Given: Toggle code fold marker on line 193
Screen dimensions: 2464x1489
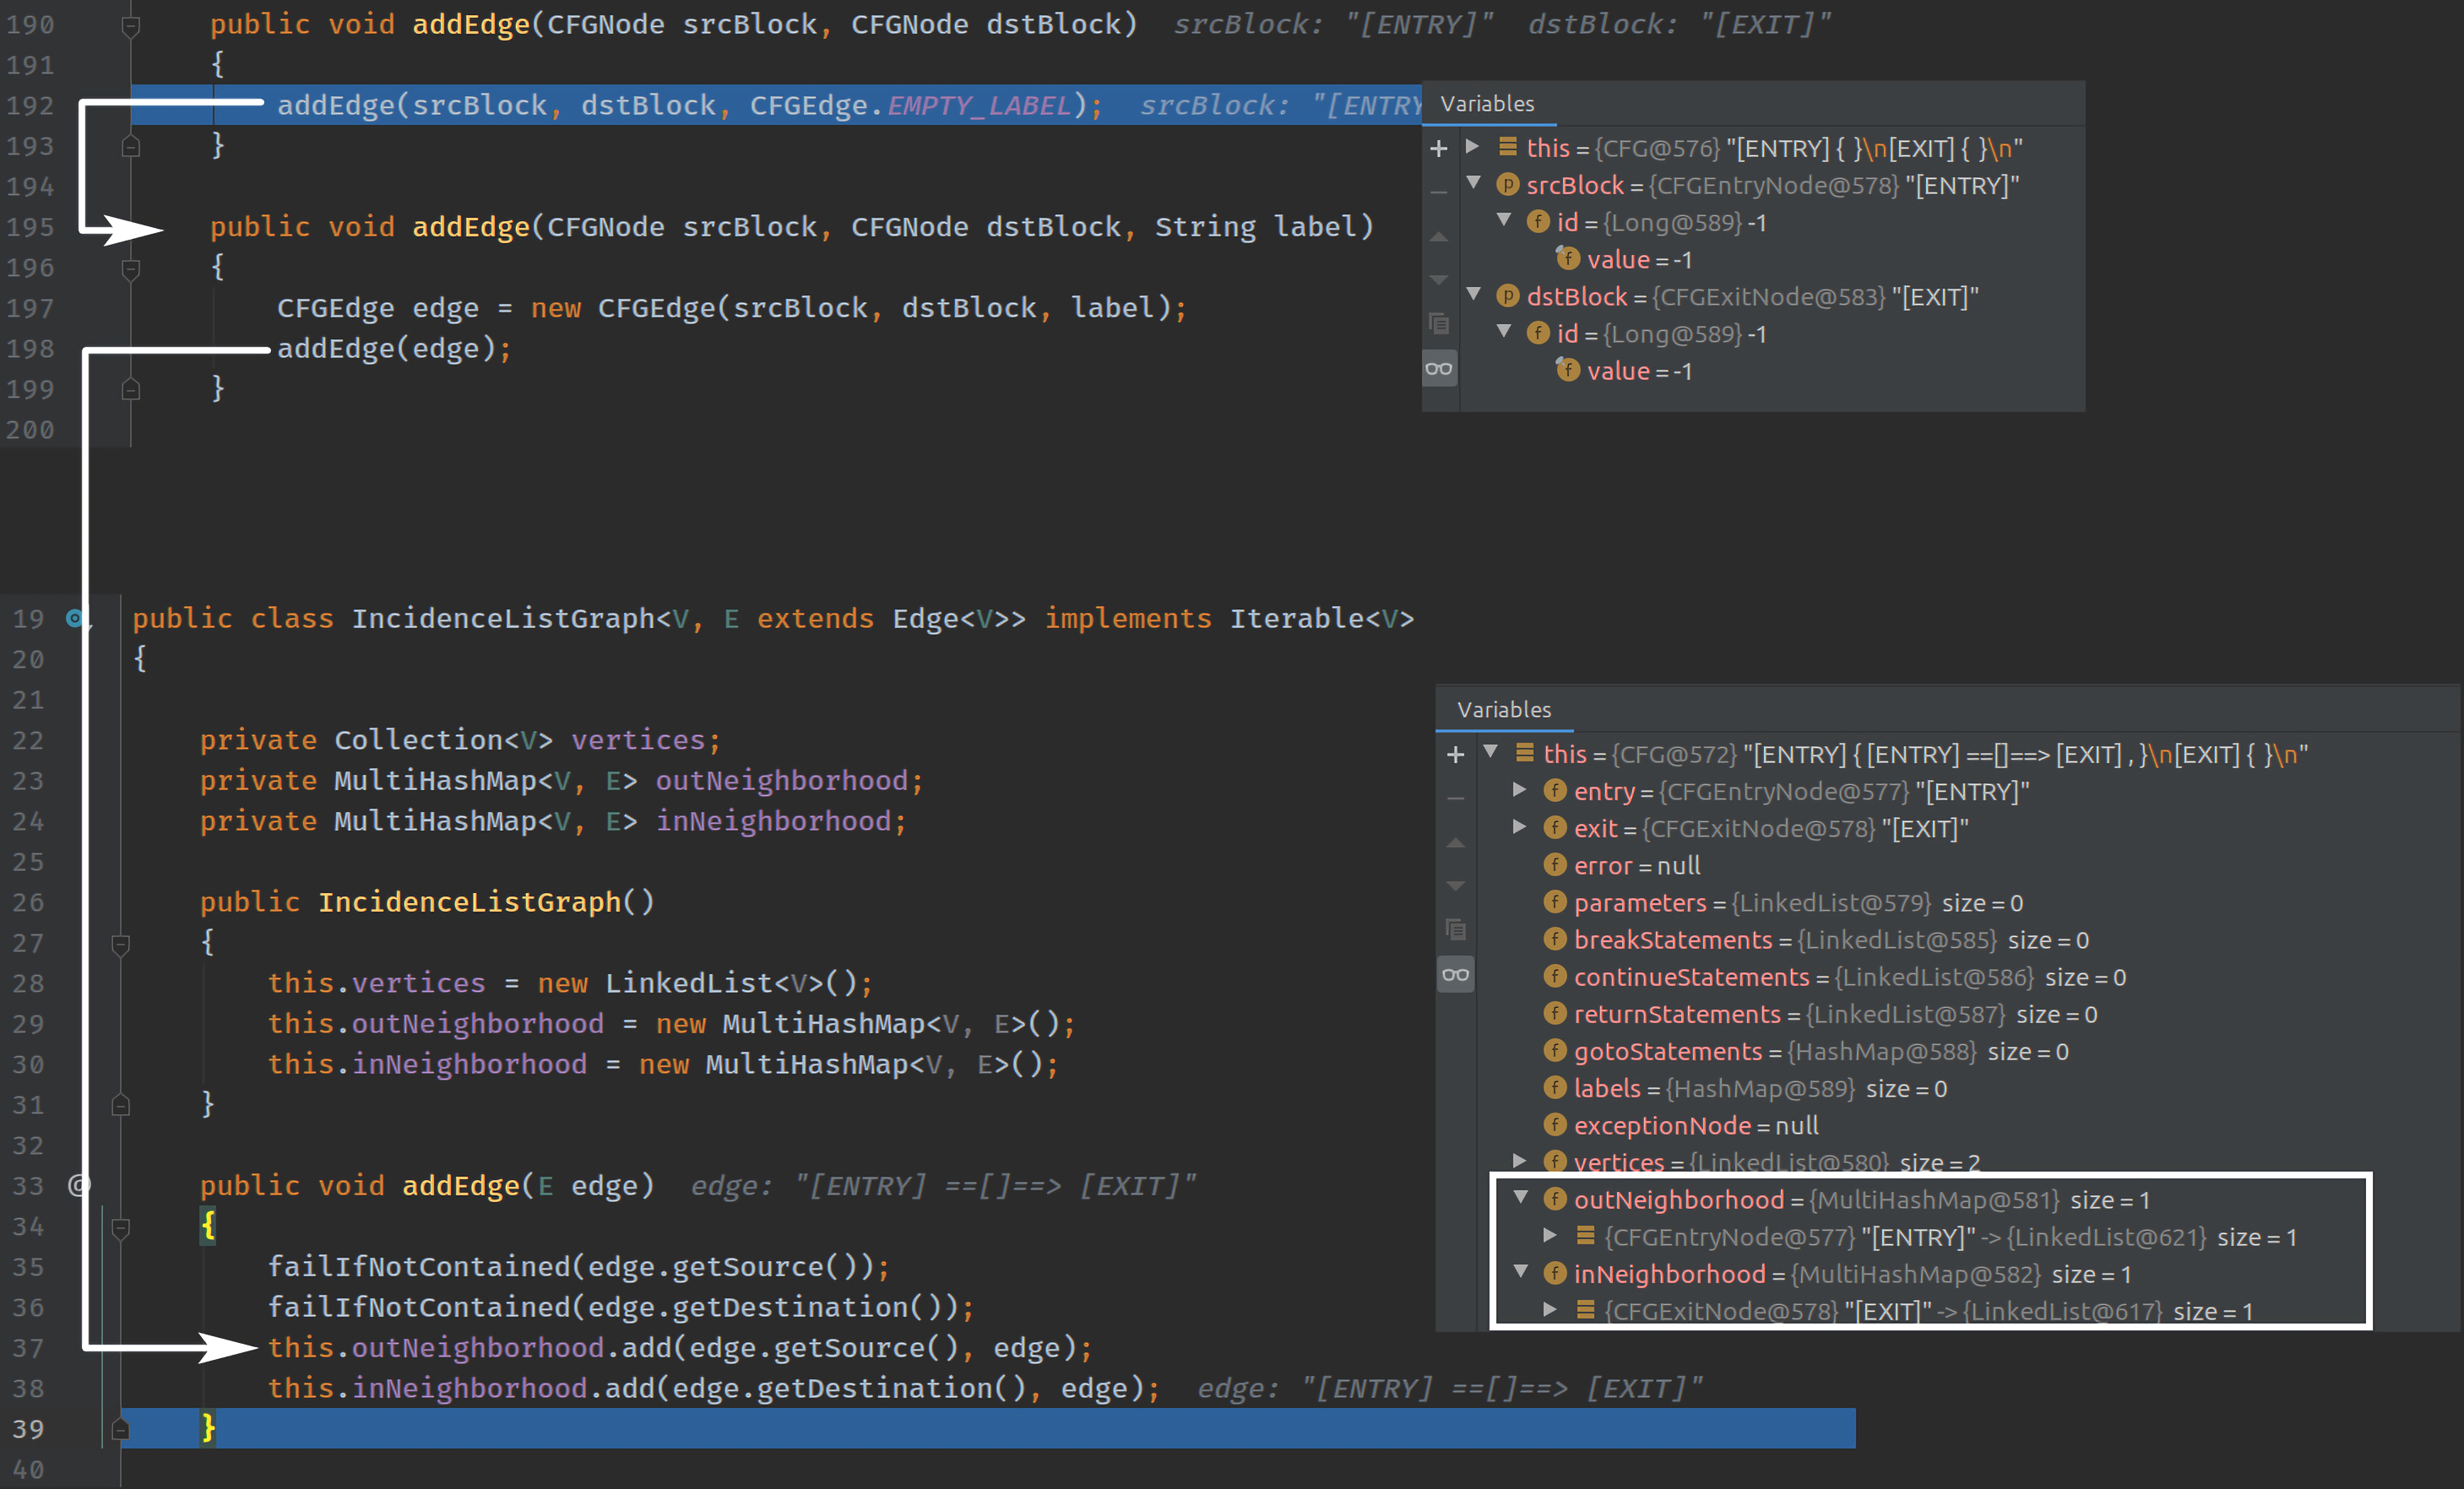Looking at the screenshot, I should click(x=130, y=146).
